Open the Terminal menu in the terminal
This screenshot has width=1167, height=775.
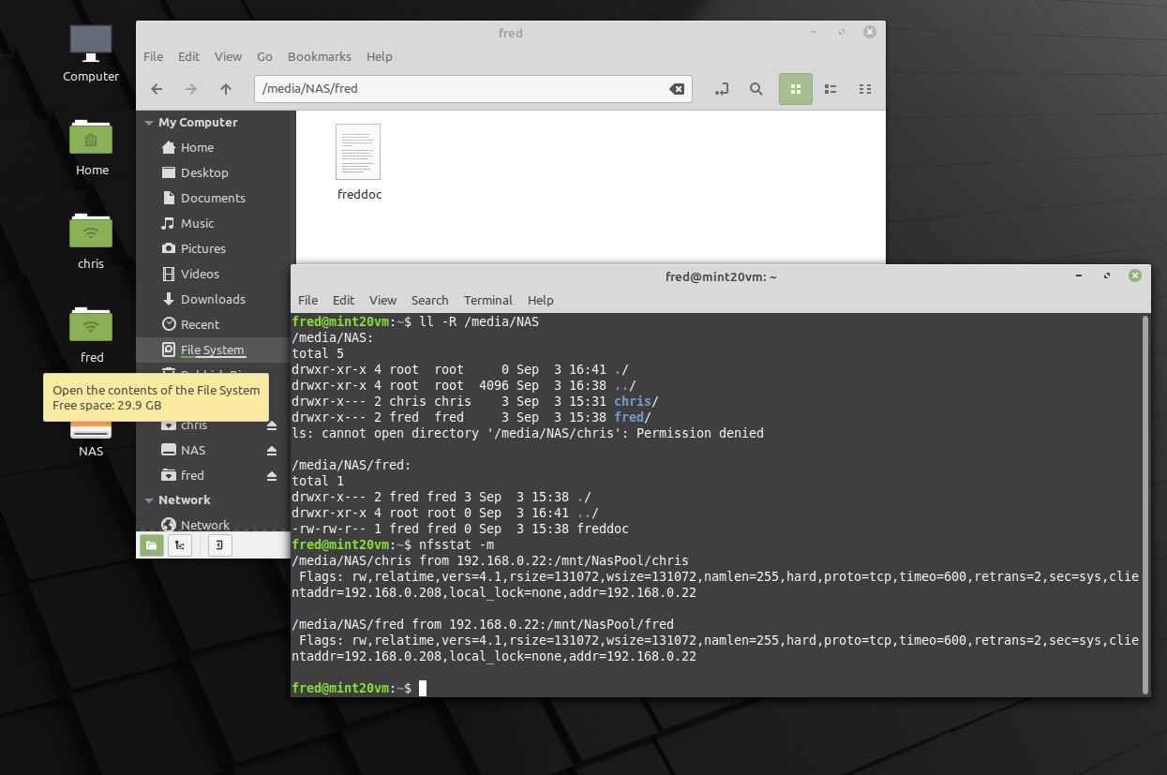(487, 301)
